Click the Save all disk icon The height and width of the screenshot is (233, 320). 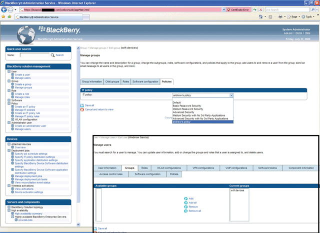(x=82, y=105)
